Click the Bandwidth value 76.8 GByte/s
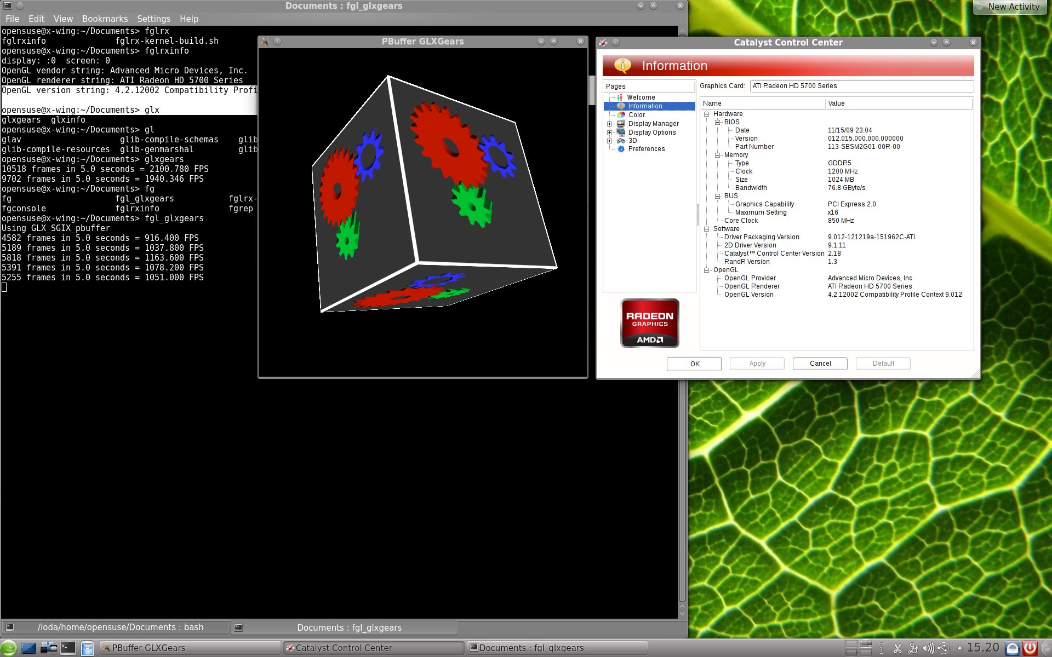This screenshot has width=1052, height=657. click(x=847, y=188)
